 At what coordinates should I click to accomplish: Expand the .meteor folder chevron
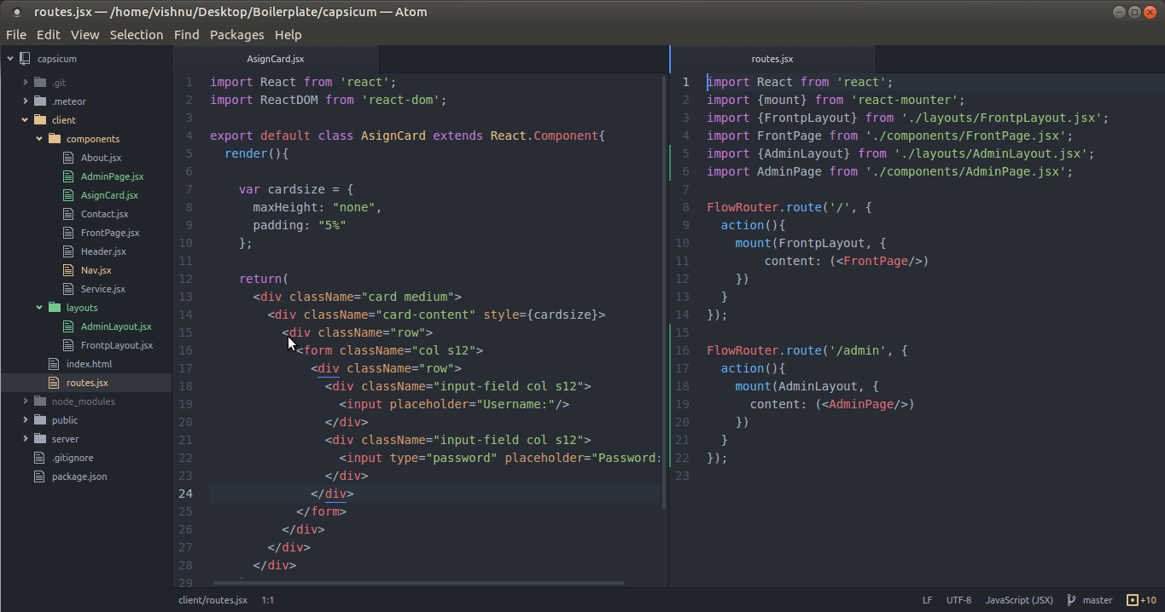pos(26,101)
